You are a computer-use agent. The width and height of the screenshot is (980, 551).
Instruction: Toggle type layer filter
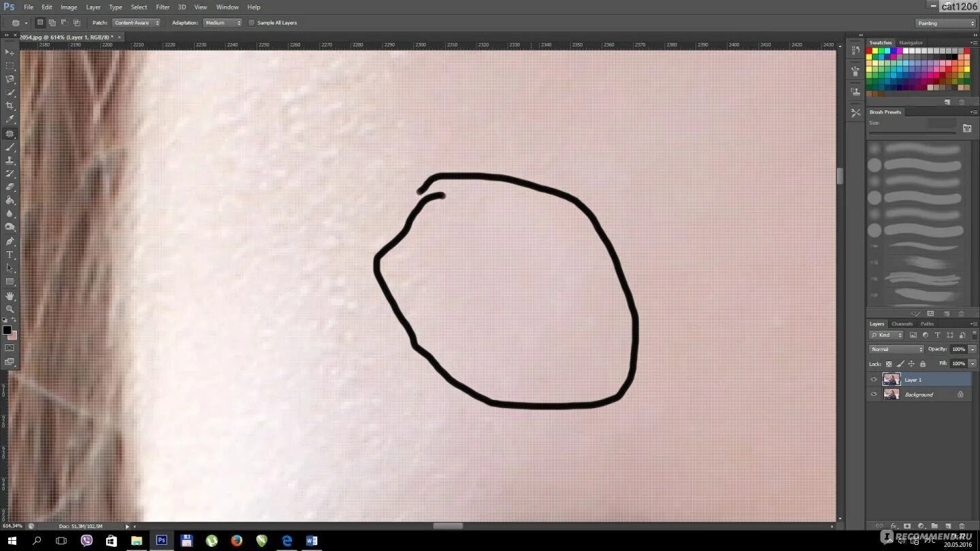(937, 335)
